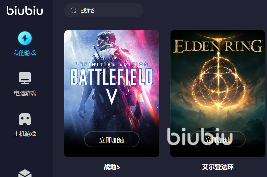Open the Elden Ring cover artwork

tap(218, 93)
